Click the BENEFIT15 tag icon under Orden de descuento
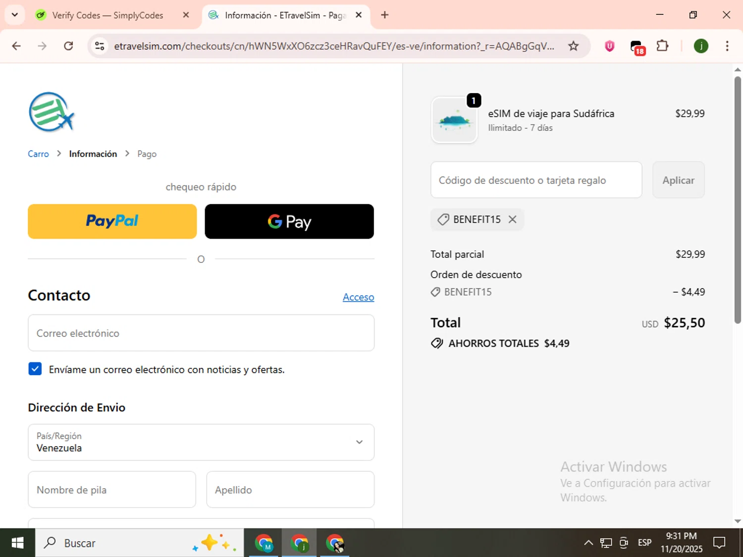Image resolution: width=743 pixels, height=557 pixels. (x=435, y=292)
